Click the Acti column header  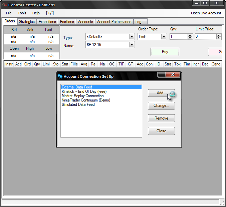tap(18, 64)
